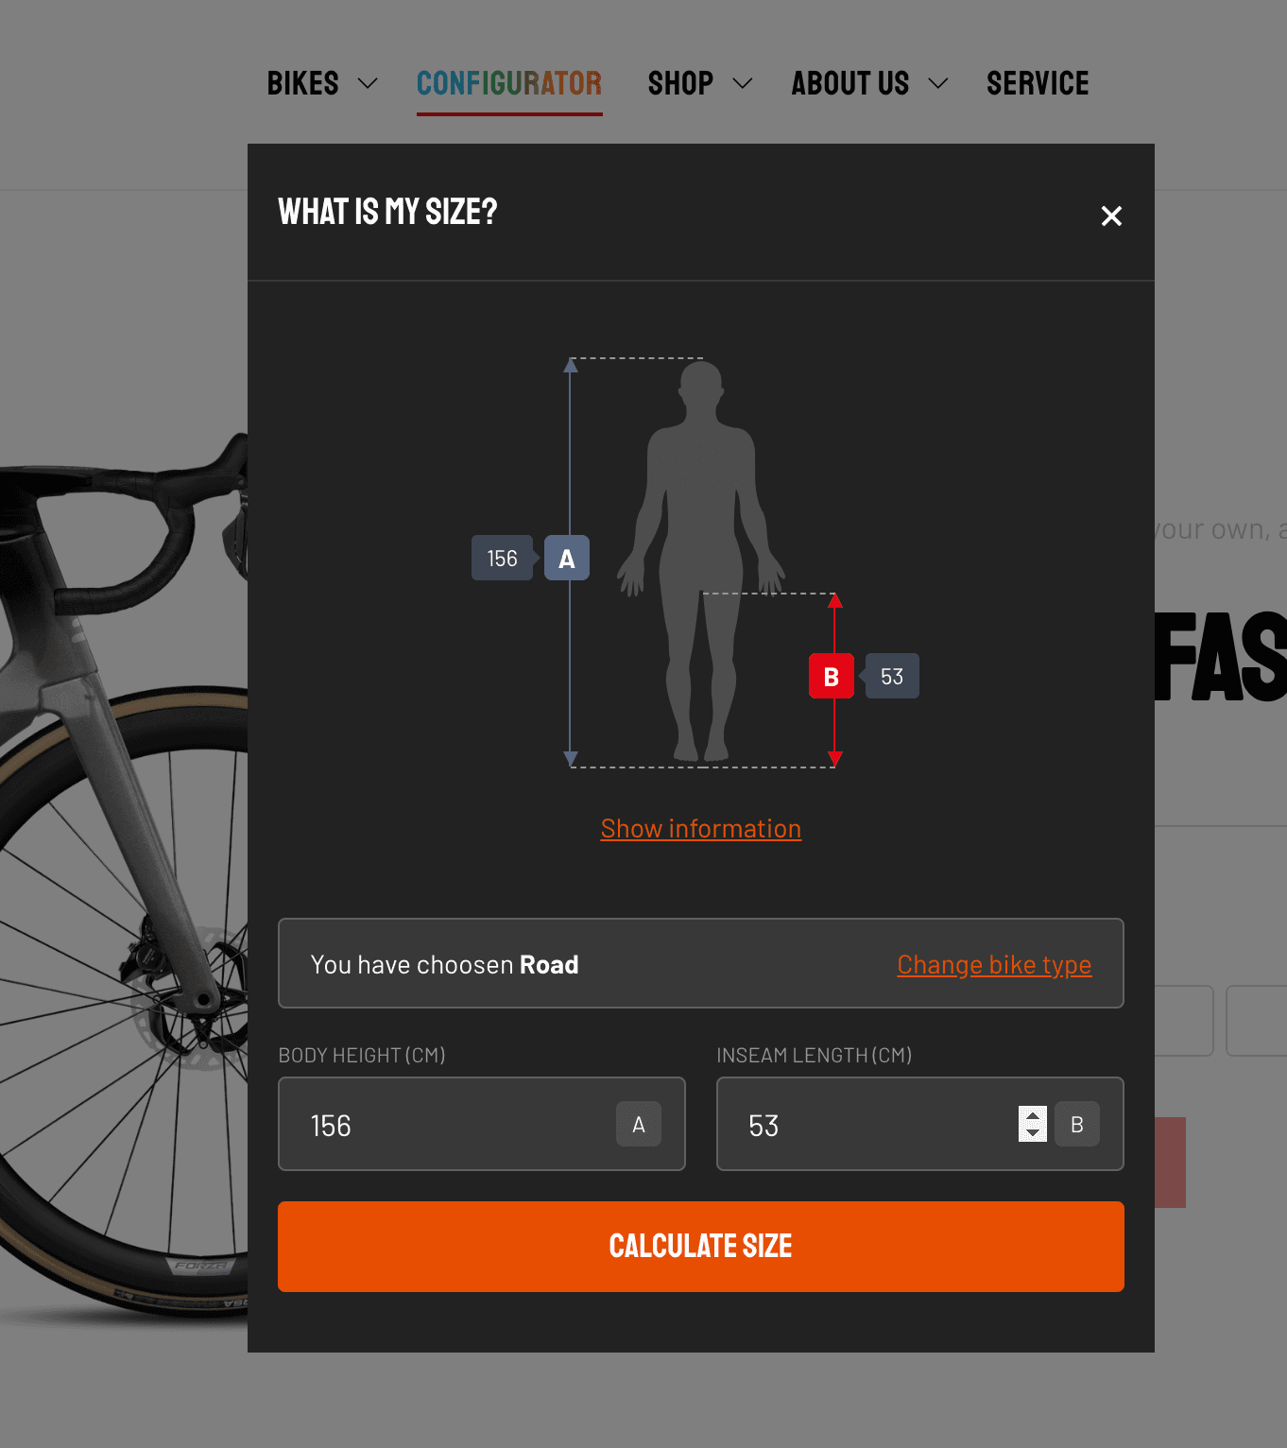Increase inseam length with up stepper arrow
1287x1448 pixels.
[x=1033, y=1115]
